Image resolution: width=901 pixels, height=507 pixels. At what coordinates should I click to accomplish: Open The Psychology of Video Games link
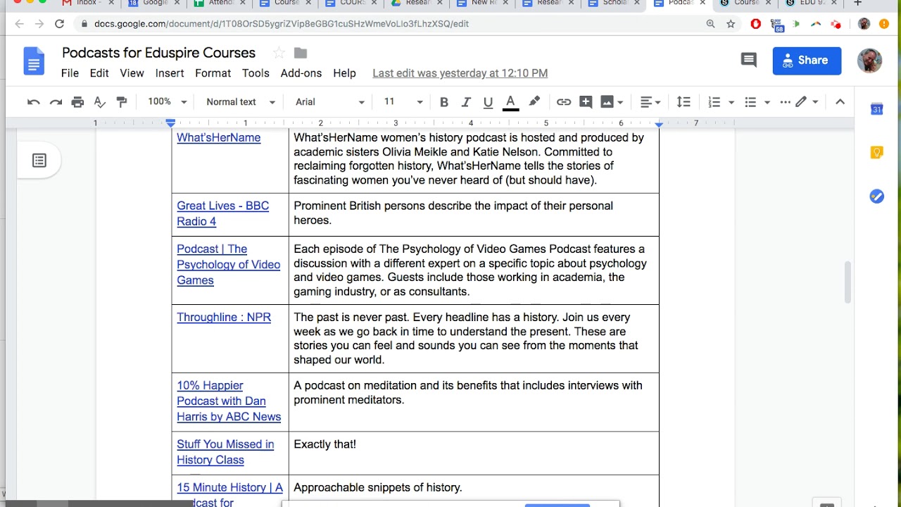coord(229,265)
